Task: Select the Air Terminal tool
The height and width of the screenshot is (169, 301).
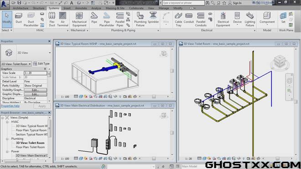Action: click(62, 19)
